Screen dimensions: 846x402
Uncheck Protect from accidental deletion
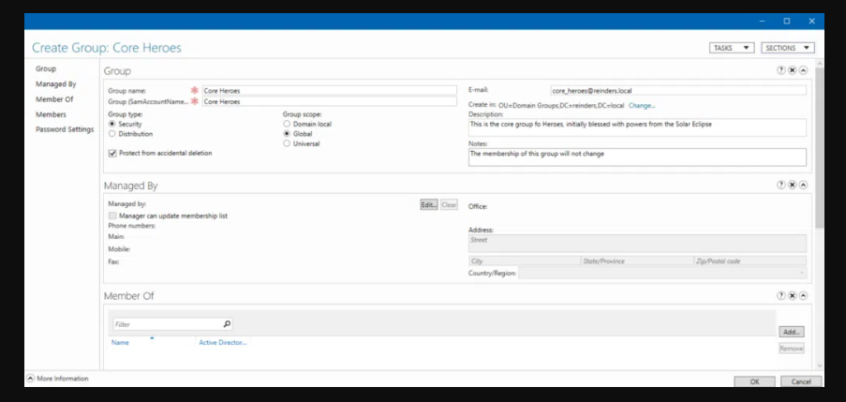[x=112, y=153]
